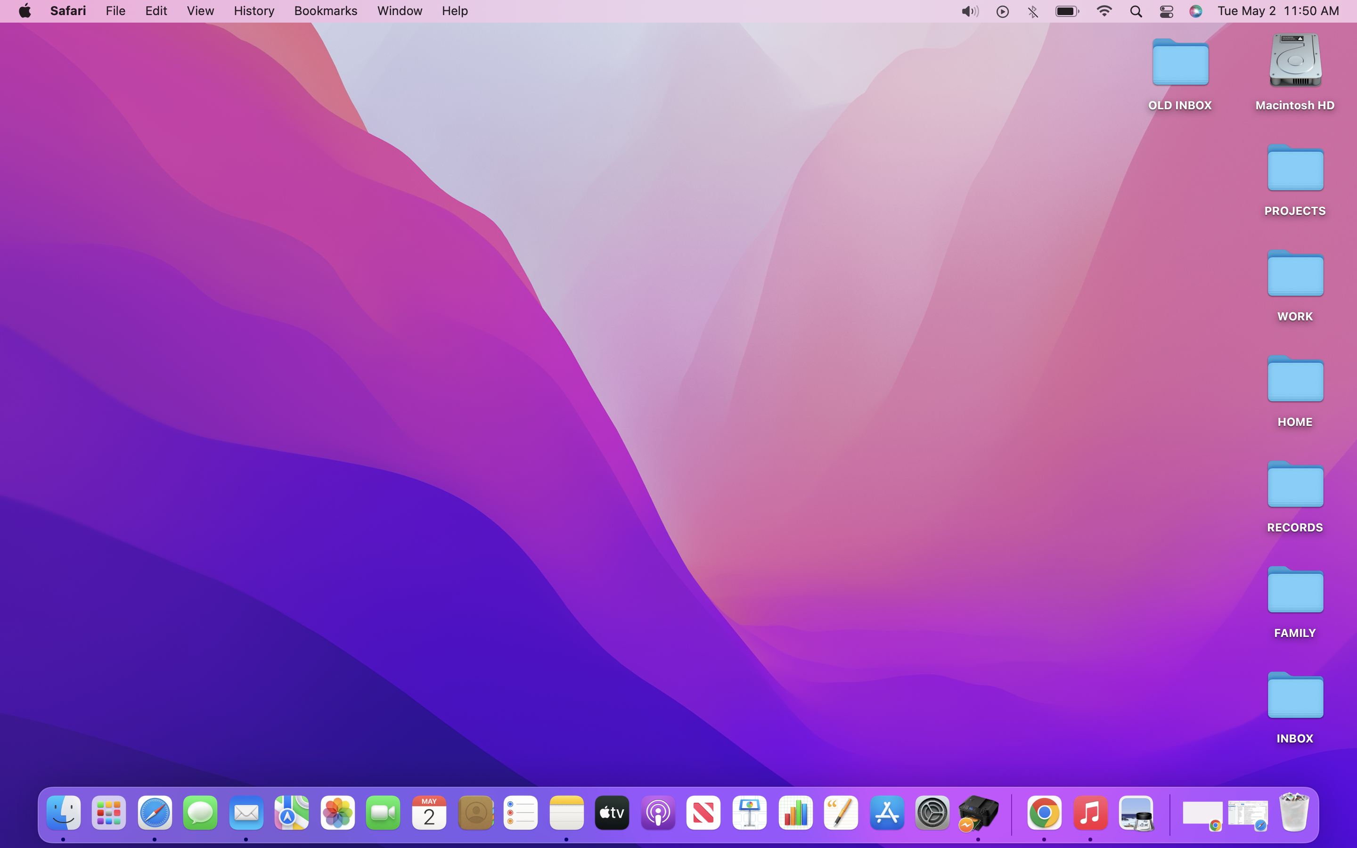This screenshot has width=1357, height=848.
Task: Open the Apple menu
Action: pos(25,11)
